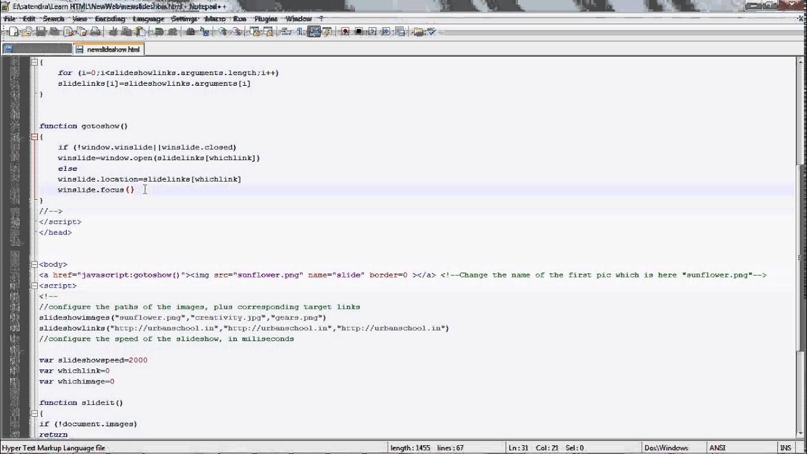Paste from clipboard toolbar icon

[x=140, y=32]
